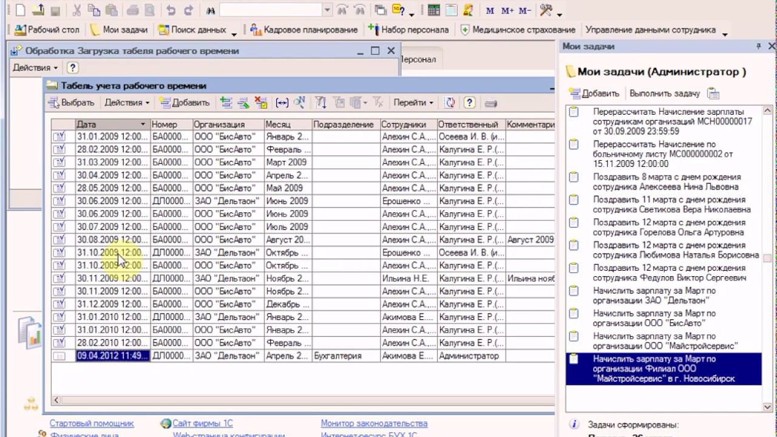
Task: Open the Действия menu in the Обработка window
Action: coord(36,68)
